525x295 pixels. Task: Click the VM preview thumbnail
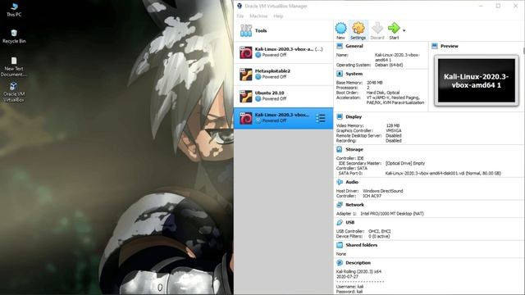pyautogui.click(x=477, y=80)
